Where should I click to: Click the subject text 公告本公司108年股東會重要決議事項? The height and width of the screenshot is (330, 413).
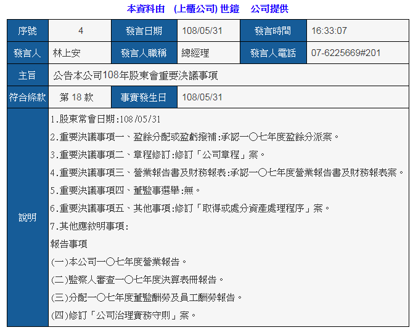point(136,76)
